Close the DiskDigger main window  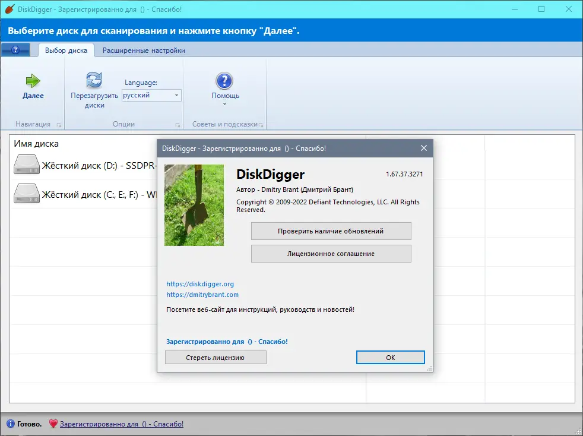(x=569, y=9)
